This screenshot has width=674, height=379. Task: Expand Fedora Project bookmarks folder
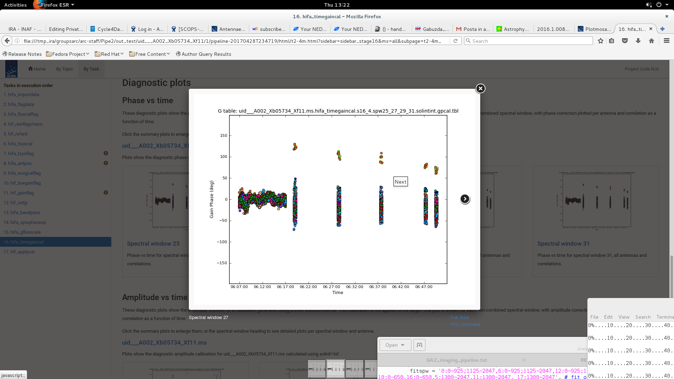pyautogui.click(x=67, y=54)
